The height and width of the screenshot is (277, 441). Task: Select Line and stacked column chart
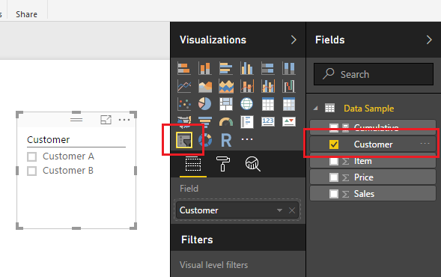pos(247,86)
